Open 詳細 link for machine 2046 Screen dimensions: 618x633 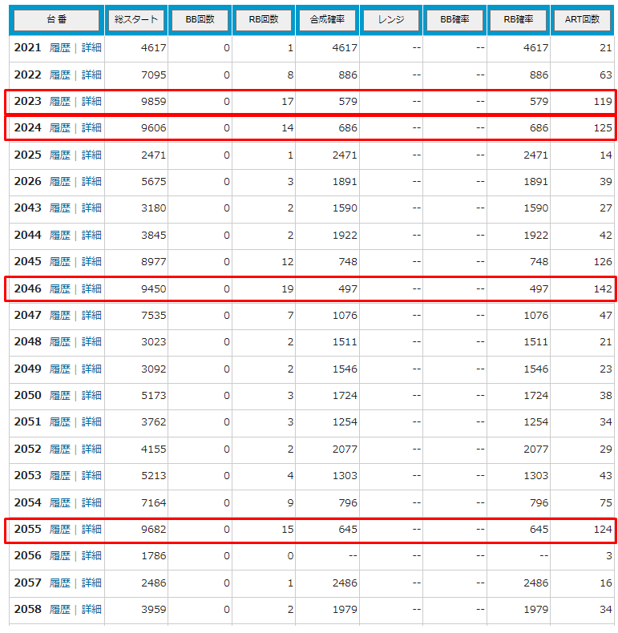tap(91, 288)
